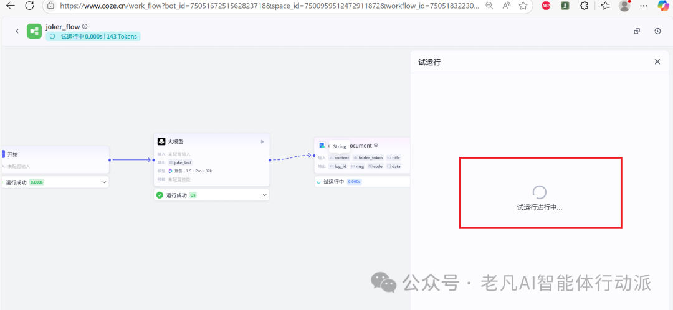Viewport: 673px width, 310px height.
Task: Click the data output tag
Action: click(x=393, y=166)
